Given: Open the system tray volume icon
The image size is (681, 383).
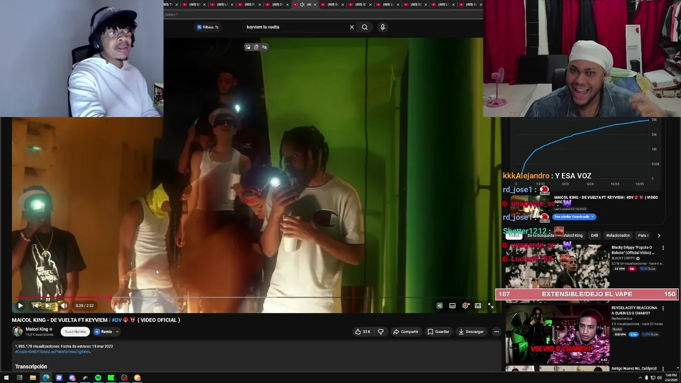Looking at the screenshot, I should coord(659,378).
